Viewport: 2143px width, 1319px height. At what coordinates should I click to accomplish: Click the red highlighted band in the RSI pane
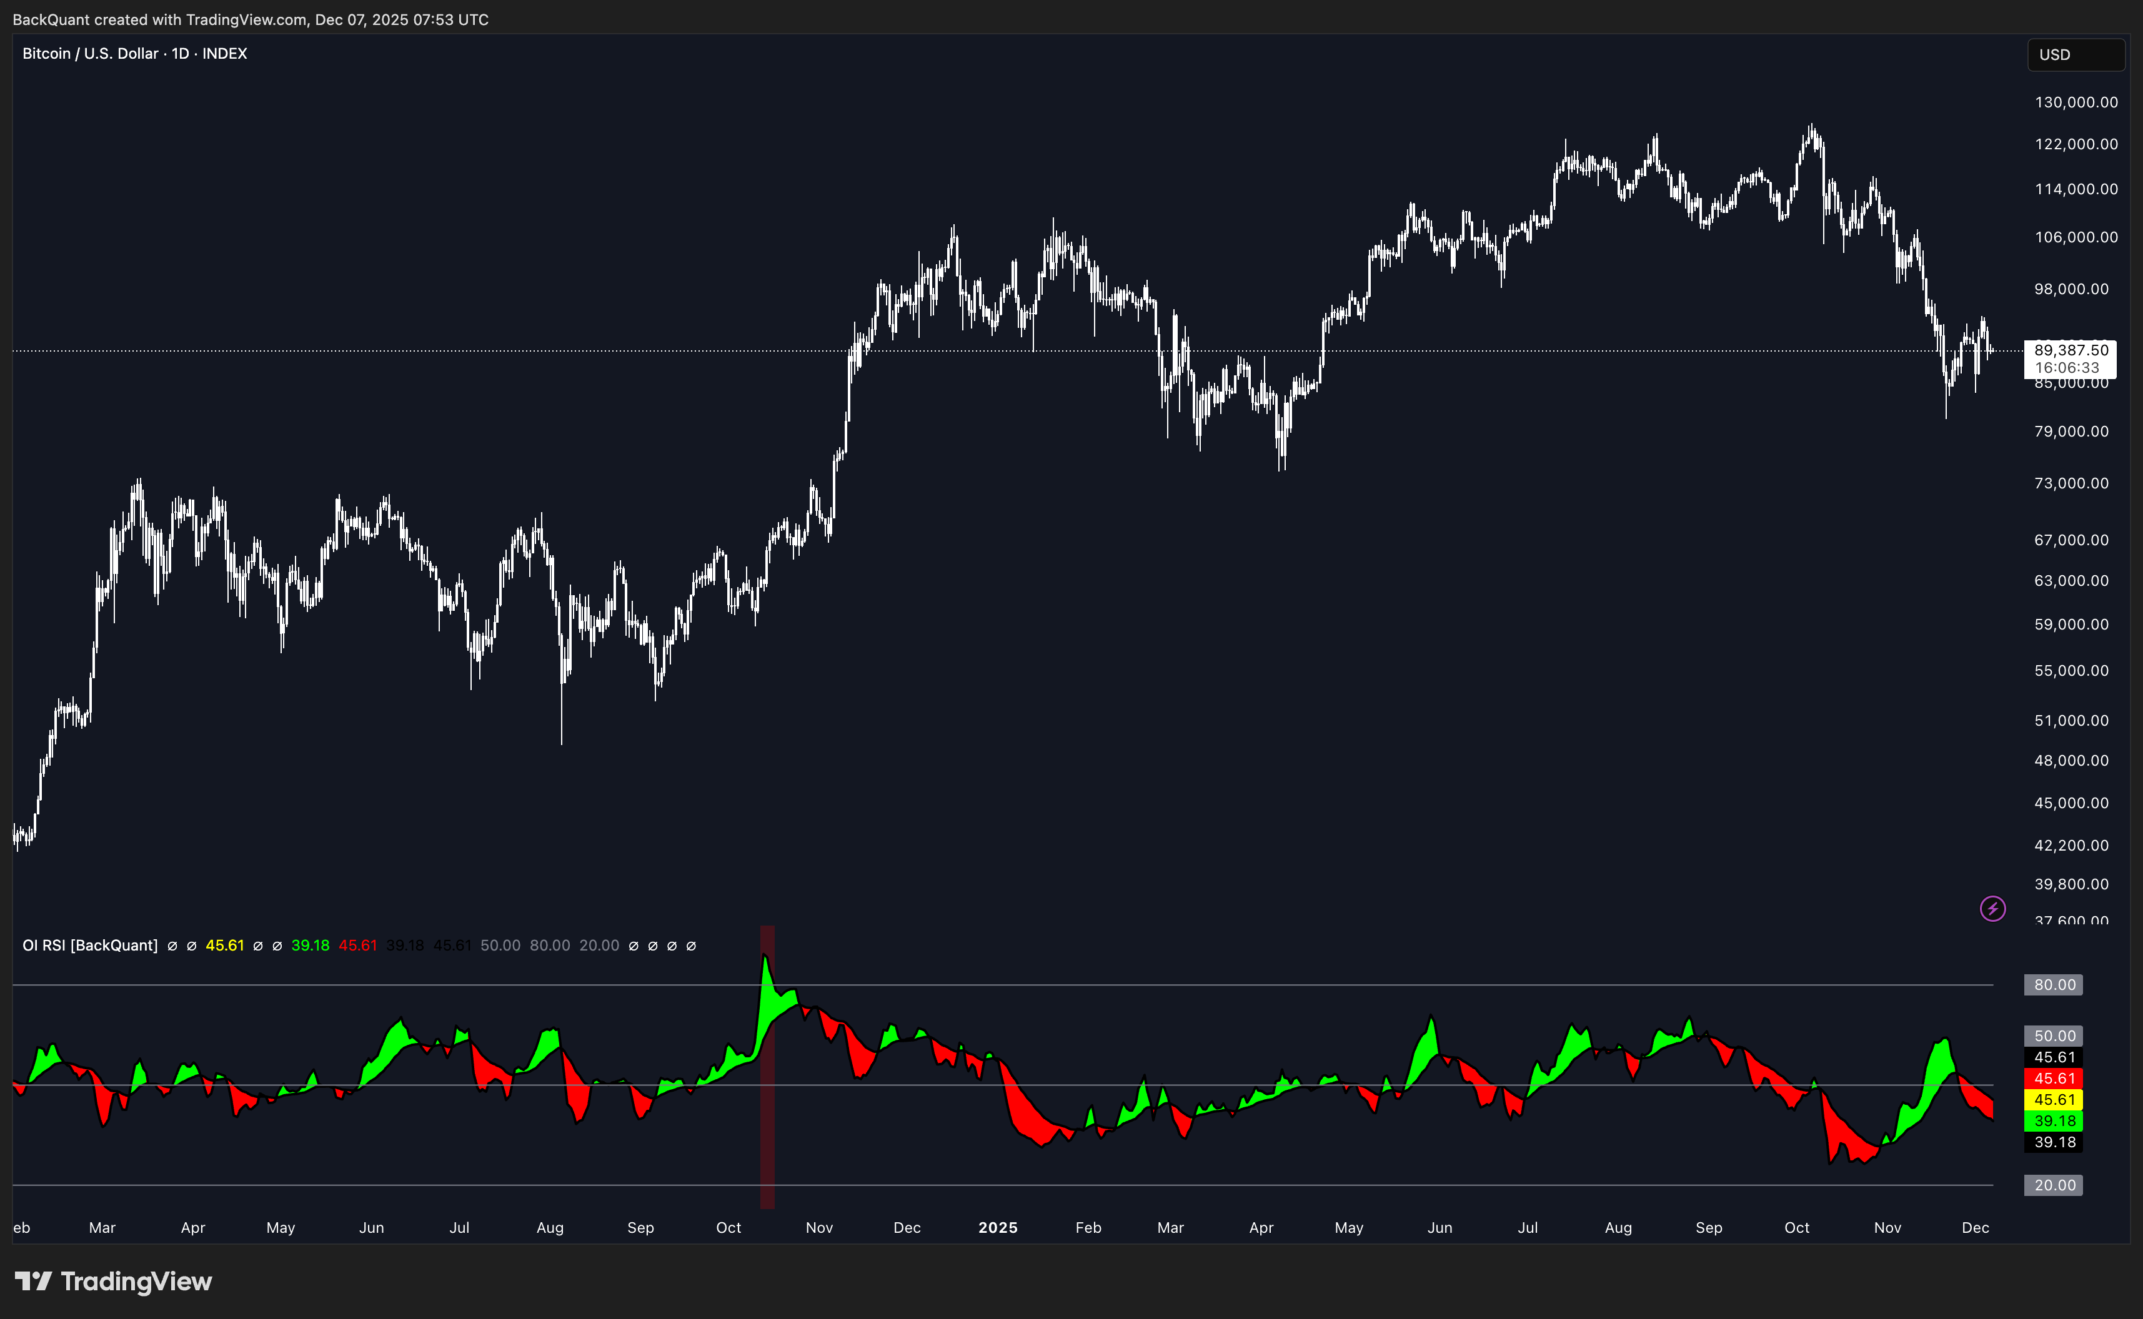pos(768,1068)
